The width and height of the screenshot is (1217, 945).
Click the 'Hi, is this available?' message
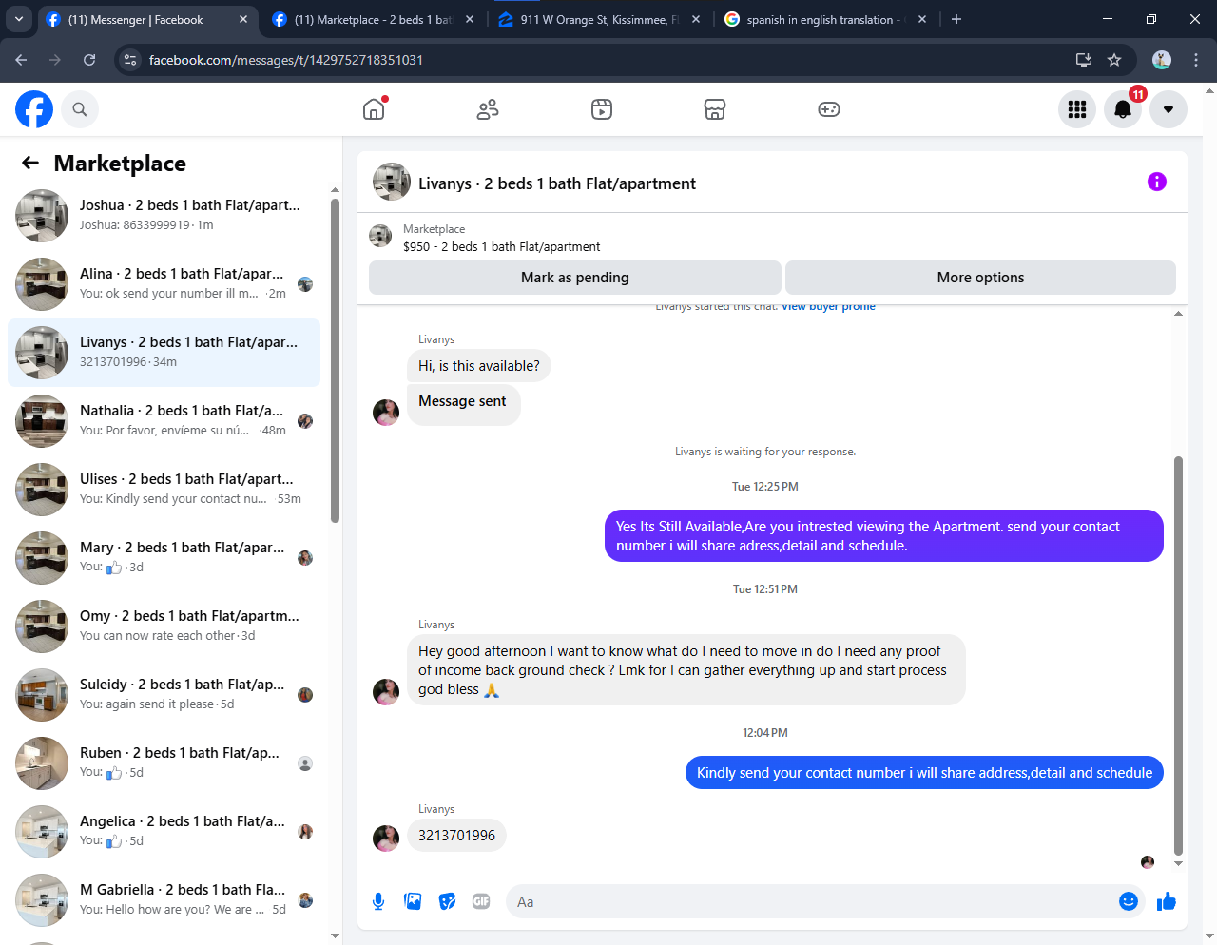point(479,366)
